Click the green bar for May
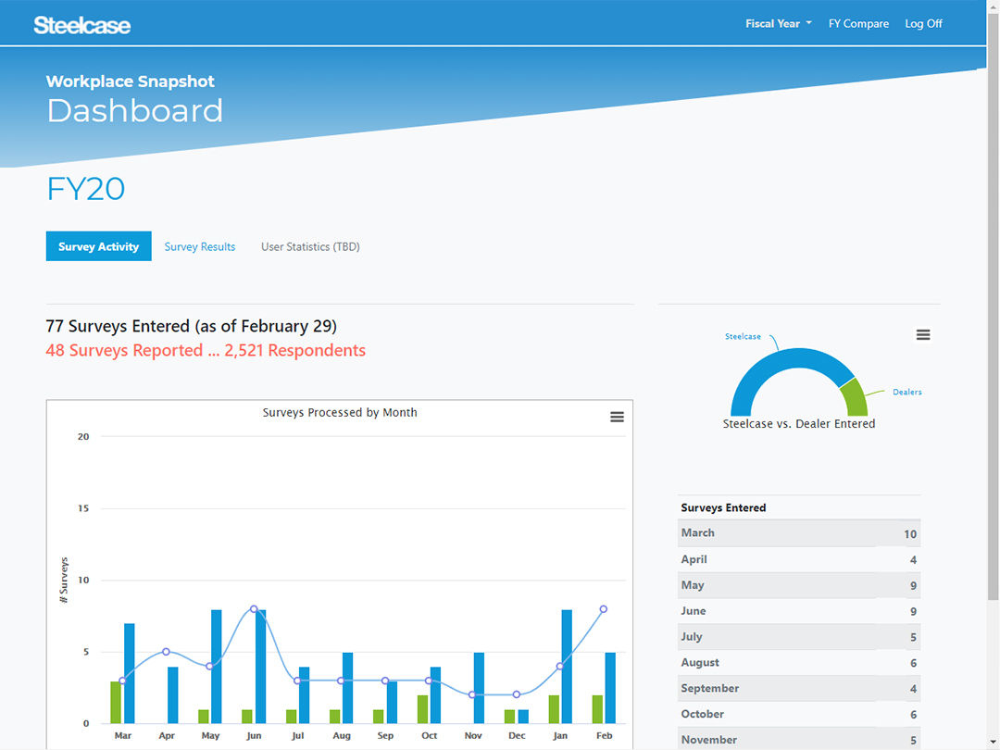 tap(204, 716)
